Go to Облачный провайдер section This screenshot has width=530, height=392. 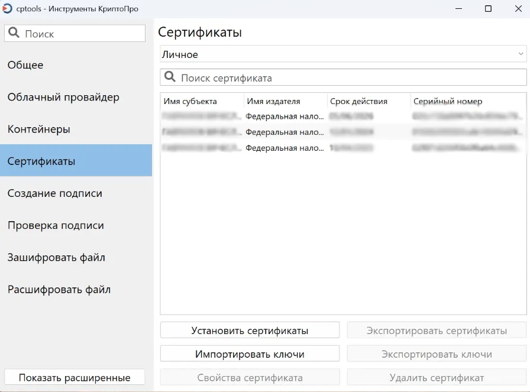coord(63,97)
